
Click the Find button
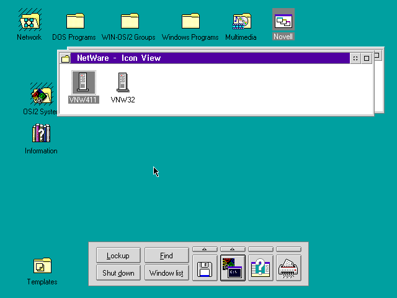(x=167, y=255)
